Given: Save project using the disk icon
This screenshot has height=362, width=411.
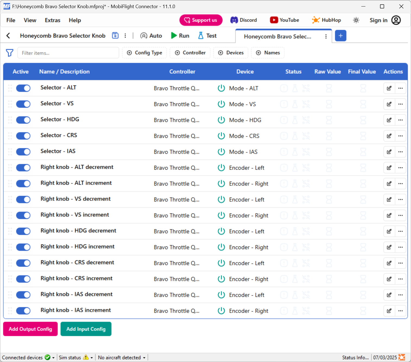Looking at the screenshot, I should tap(115, 35).
